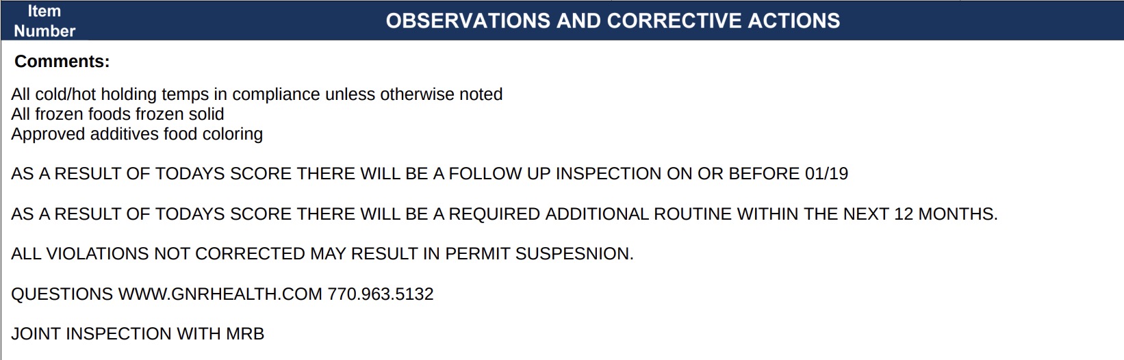Click the initials 'MRB'
The height and width of the screenshot is (360, 1124).
tap(245, 334)
